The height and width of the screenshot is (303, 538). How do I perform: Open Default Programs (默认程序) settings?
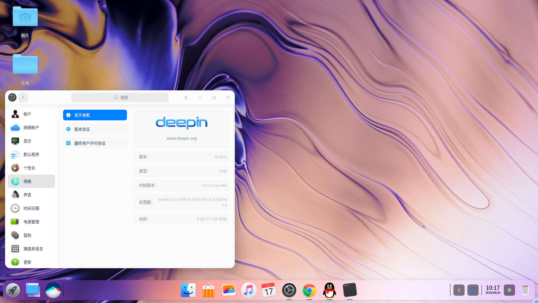(x=31, y=154)
